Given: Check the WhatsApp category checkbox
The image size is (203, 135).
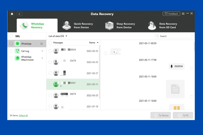Looking at the screenshot, I should (11, 43).
